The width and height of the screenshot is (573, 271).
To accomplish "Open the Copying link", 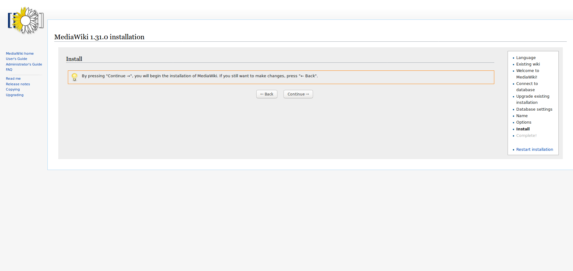I will click(x=13, y=89).
